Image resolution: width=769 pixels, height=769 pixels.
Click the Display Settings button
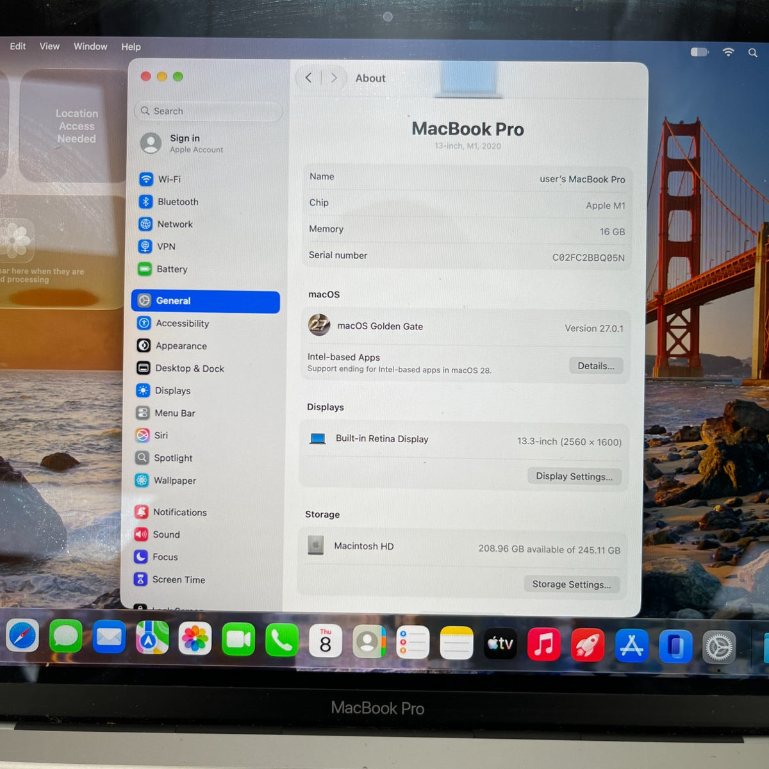coord(574,477)
